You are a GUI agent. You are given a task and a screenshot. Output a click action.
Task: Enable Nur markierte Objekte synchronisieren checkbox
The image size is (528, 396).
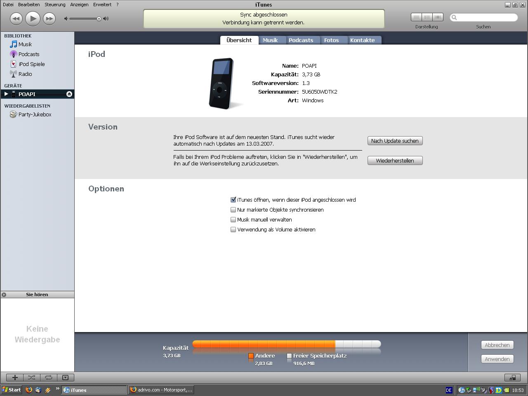tap(233, 210)
